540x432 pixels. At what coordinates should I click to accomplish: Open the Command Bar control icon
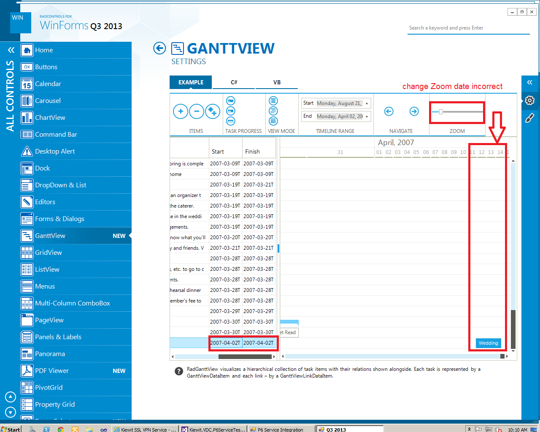pyautogui.click(x=27, y=135)
